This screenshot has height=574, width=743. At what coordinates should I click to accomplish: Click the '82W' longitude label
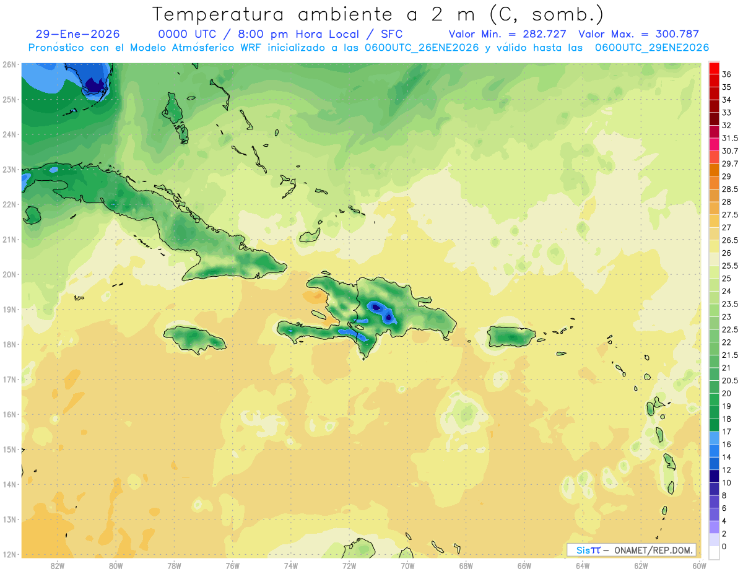tap(58, 565)
